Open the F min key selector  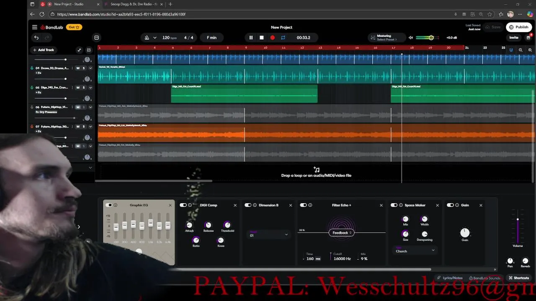(x=211, y=38)
